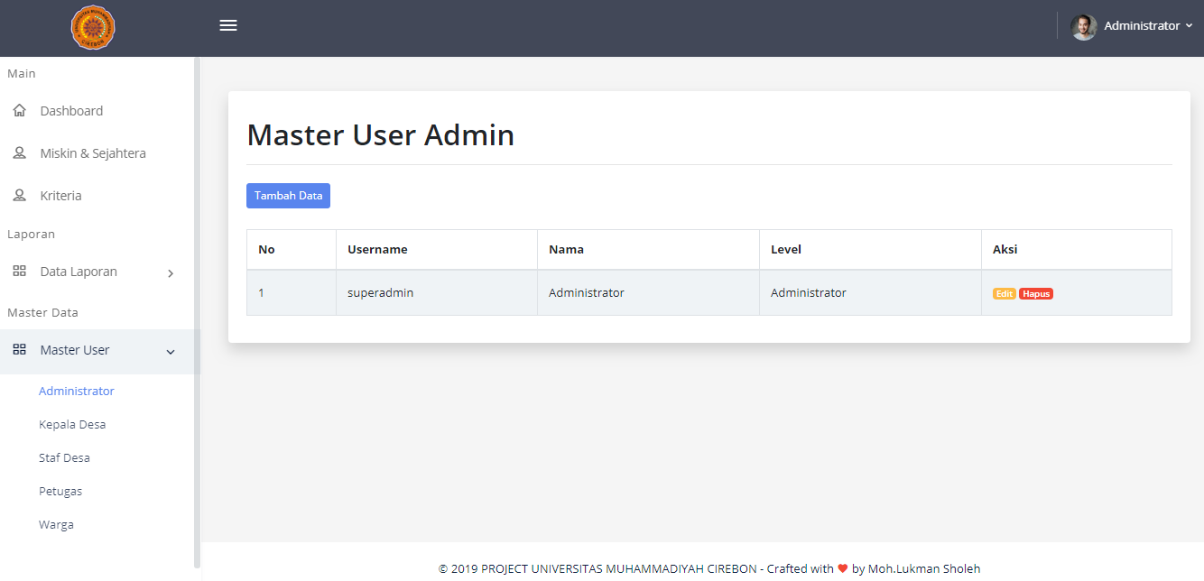Select the Dashboard home icon
Image resolution: width=1204 pixels, height=581 pixels.
[x=18, y=109]
